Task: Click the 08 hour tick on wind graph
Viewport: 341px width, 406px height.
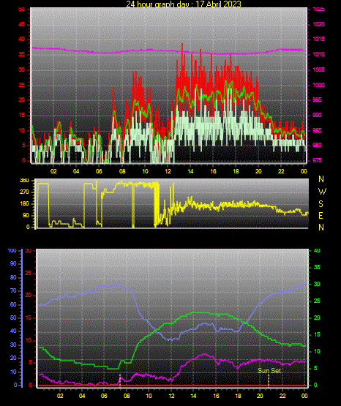Action: point(122,171)
